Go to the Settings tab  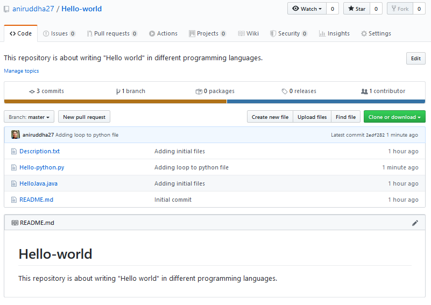[376, 33]
